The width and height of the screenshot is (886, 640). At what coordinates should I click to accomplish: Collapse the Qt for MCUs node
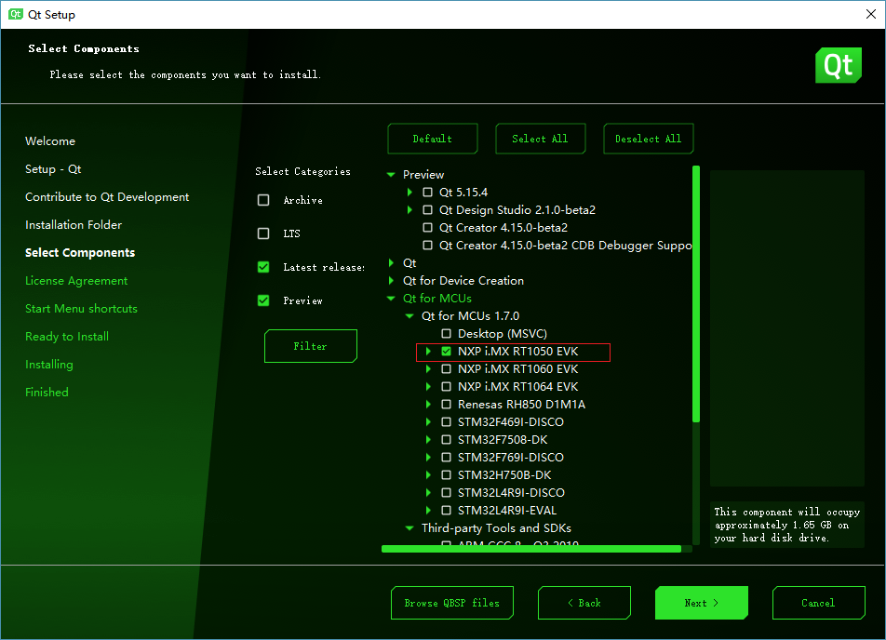[391, 299]
